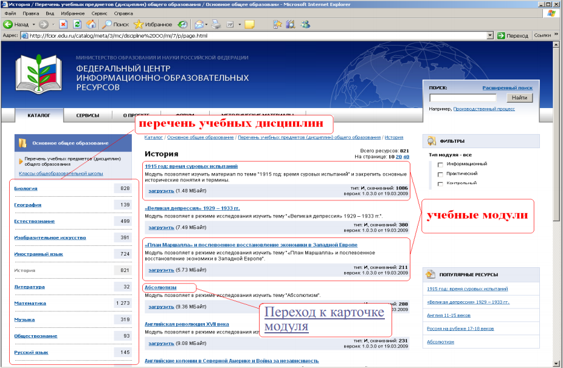Open «1915 год: время суровых испытаний» module title
Image resolution: width=563 pixels, height=368 pixels.
click(x=191, y=166)
